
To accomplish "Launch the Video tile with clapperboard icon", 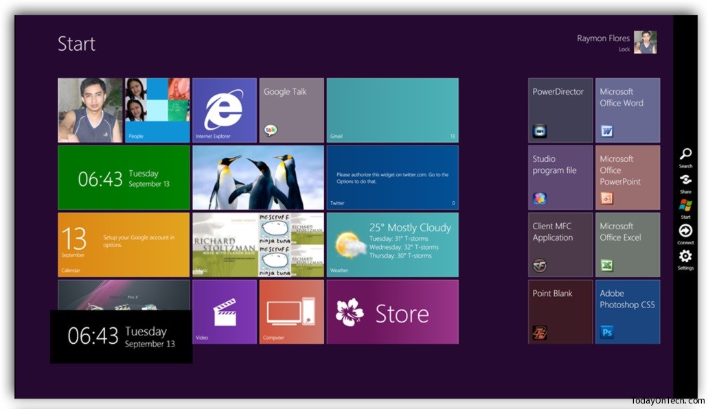I will 225,312.
